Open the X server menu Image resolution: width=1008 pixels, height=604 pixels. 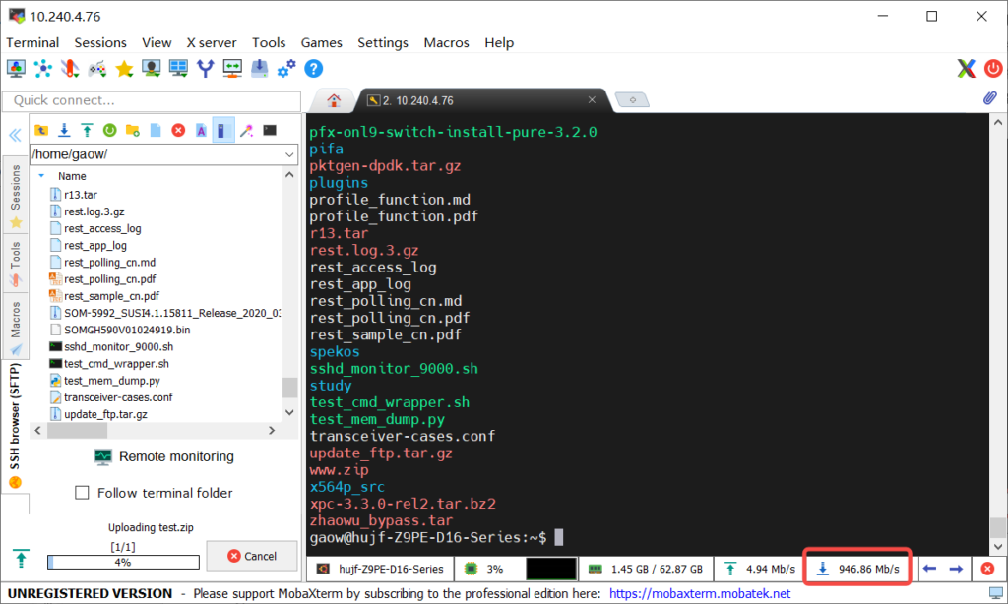click(x=212, y=42)
